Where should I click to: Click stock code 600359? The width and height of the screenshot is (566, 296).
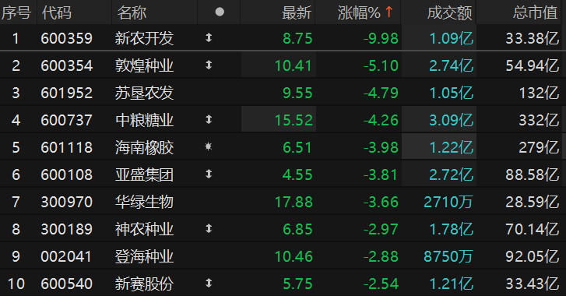click(67, 38)
